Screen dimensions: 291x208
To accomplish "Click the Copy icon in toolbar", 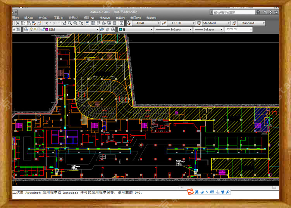I will 23,23.
